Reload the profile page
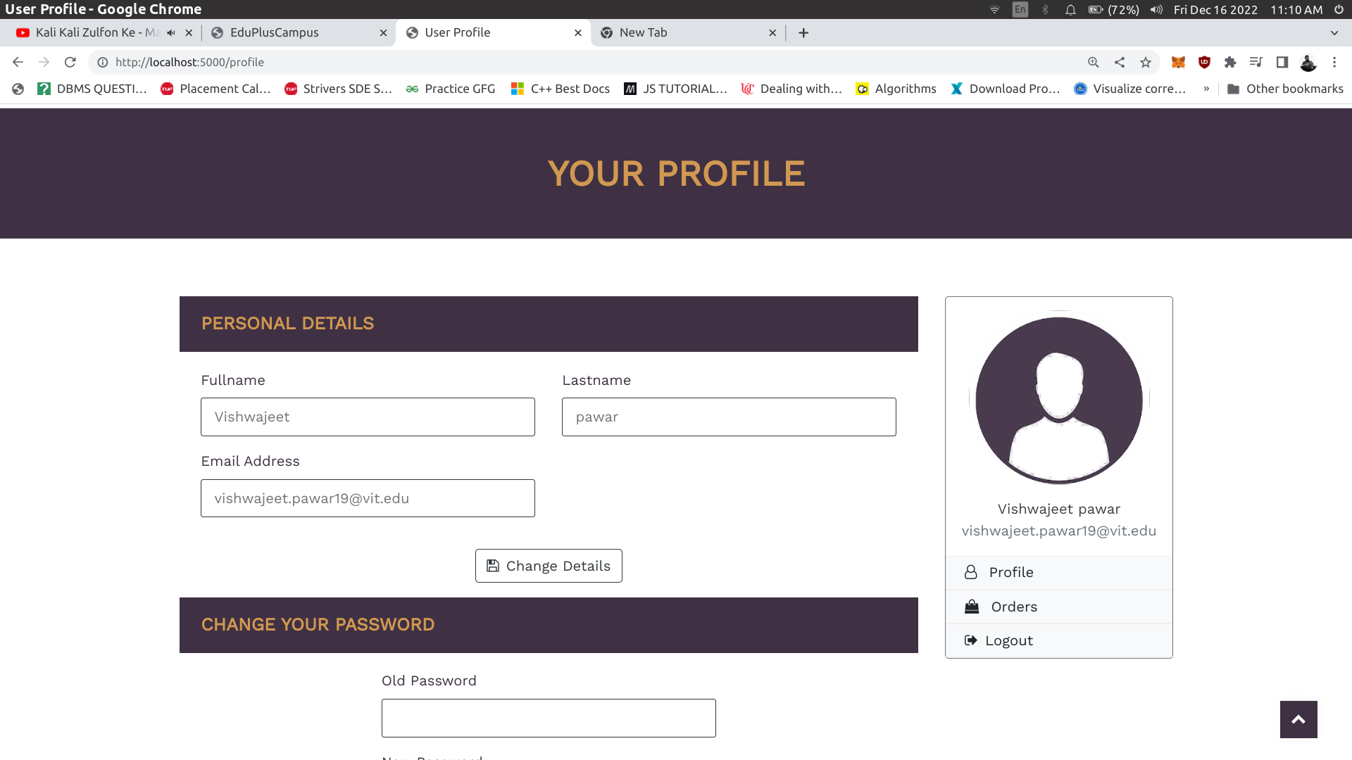This screenshot has width=1352, height=760. [x=70, y=62]
